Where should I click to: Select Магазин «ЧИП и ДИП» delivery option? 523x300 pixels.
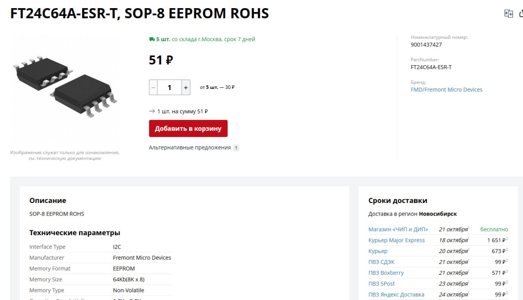click(x=398, y=229)
